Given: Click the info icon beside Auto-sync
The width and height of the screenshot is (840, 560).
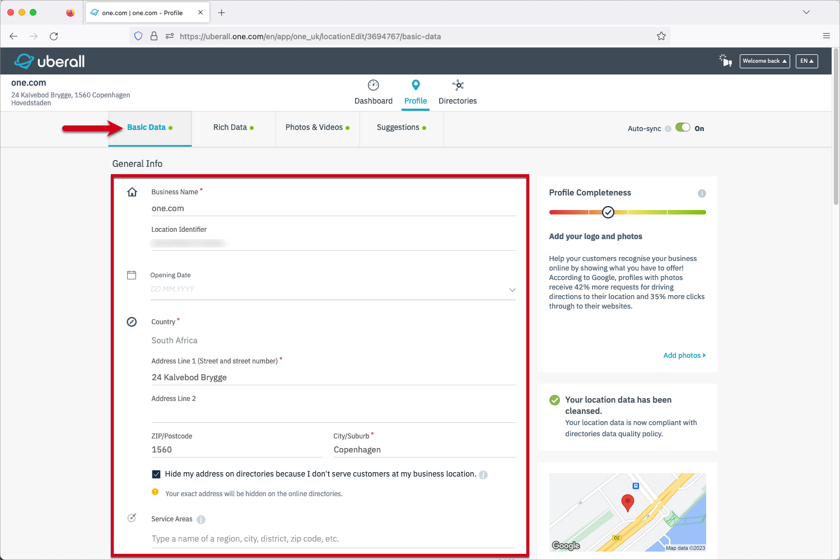Looking at the screenshot, I should pos(668,129).
